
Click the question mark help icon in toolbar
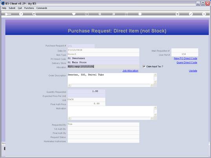[x=21, y=14]
